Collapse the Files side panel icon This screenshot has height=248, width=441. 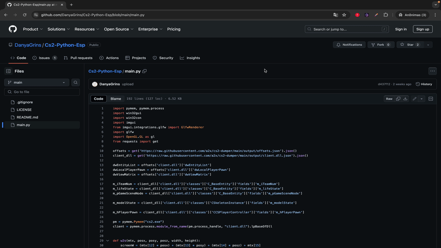click(9, 71)
